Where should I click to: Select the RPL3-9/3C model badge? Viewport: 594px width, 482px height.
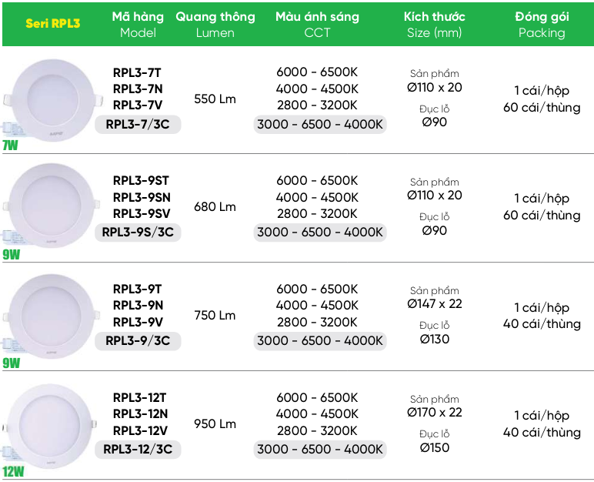tap(138, 340)
